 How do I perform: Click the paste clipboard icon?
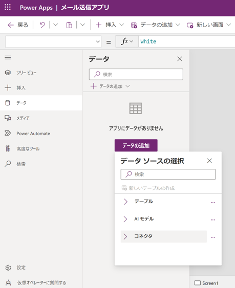point(69,25)
